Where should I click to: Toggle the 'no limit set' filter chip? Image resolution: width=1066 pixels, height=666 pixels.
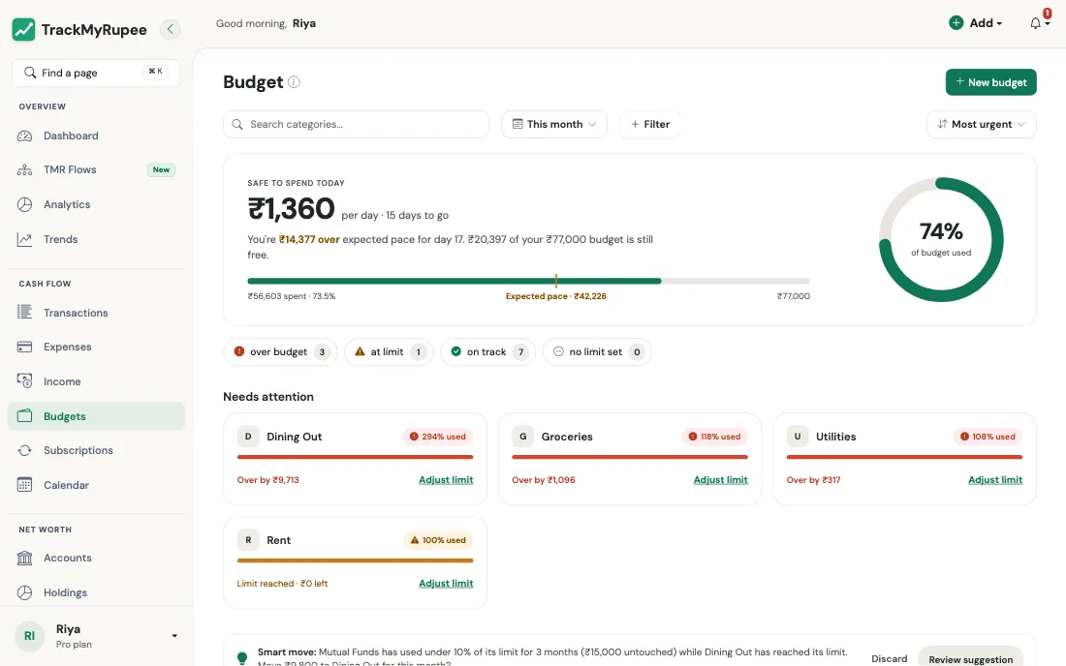(597, 351)
